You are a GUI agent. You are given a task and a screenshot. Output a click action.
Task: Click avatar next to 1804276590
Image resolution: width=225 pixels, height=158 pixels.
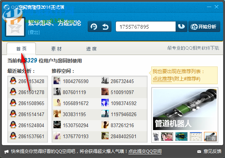57,80
